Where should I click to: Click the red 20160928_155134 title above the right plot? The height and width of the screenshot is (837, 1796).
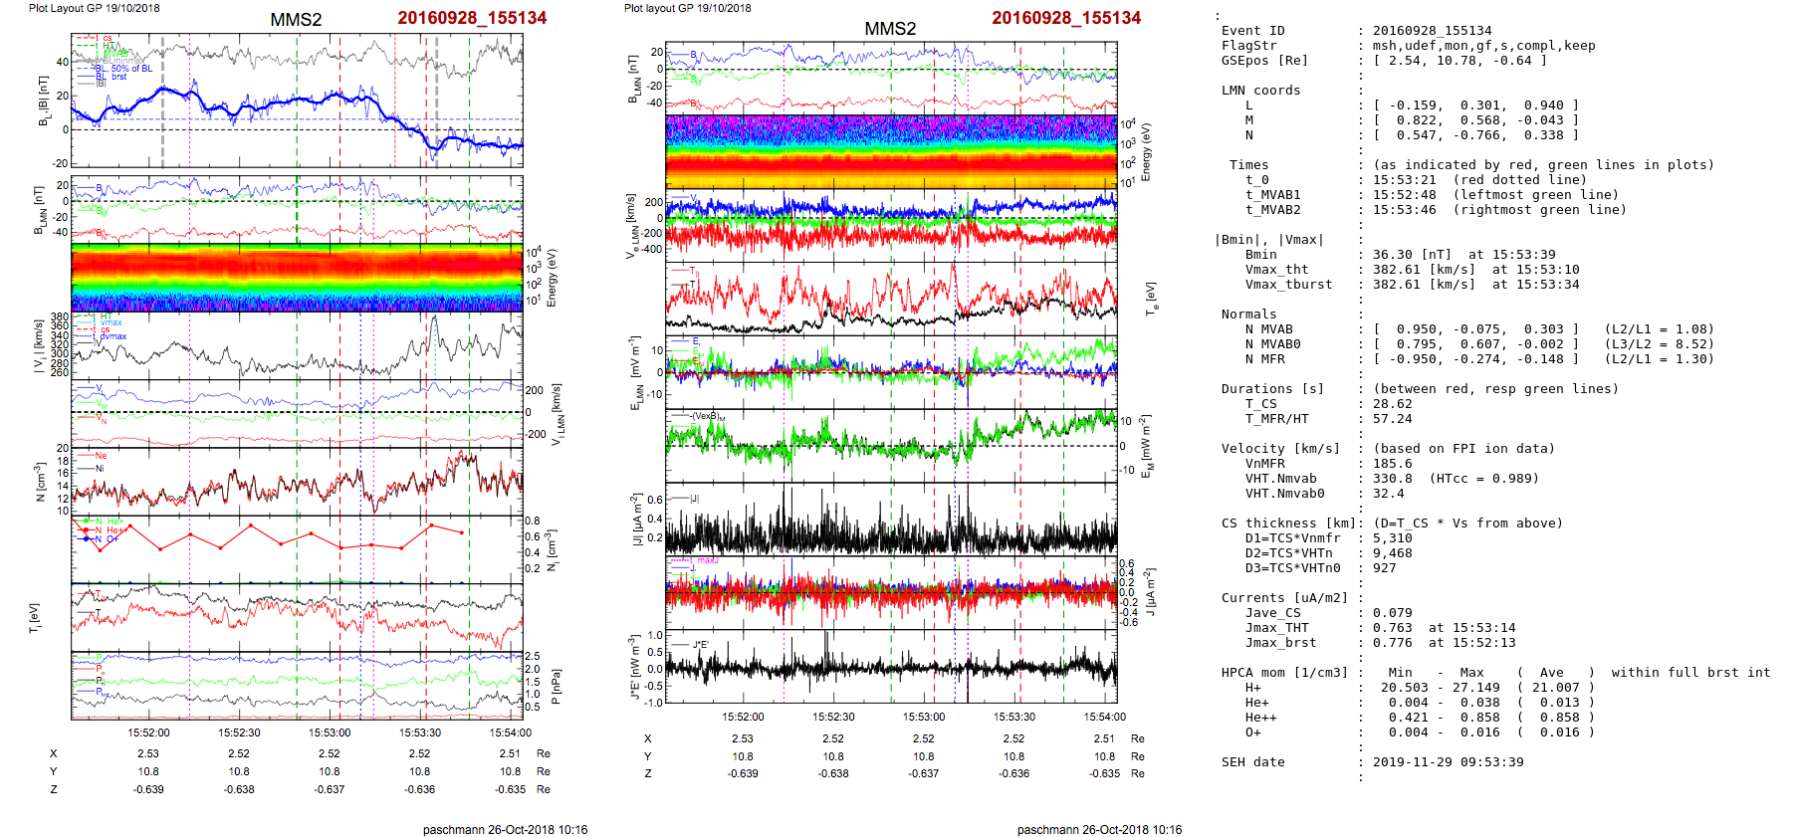1065,18
